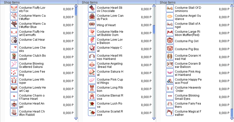Click the Costume Warm Cat Muffler Blue icon
This screenshot has width=234, height=122.
coord(14,24)
